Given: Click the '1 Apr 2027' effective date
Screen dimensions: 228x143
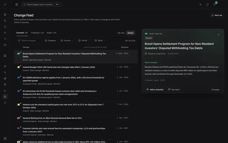Looking at the screenshot, I should [x=122, y=118].
